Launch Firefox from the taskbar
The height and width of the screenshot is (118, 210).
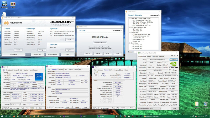tap(14, 116)
